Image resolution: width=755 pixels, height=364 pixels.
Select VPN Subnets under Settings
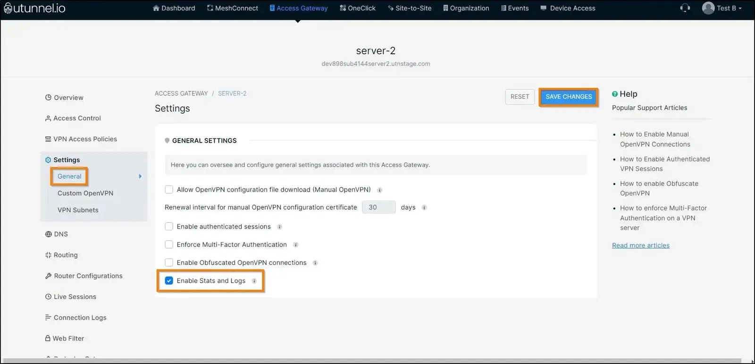point(78,210)
